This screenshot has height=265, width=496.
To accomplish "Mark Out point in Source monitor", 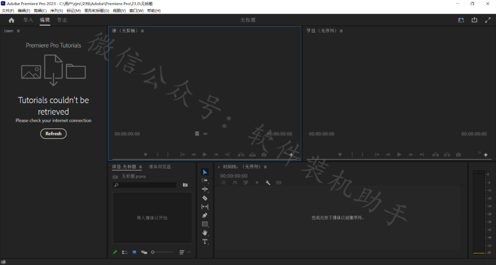I will pyautogui.click(x=168, y=155).
